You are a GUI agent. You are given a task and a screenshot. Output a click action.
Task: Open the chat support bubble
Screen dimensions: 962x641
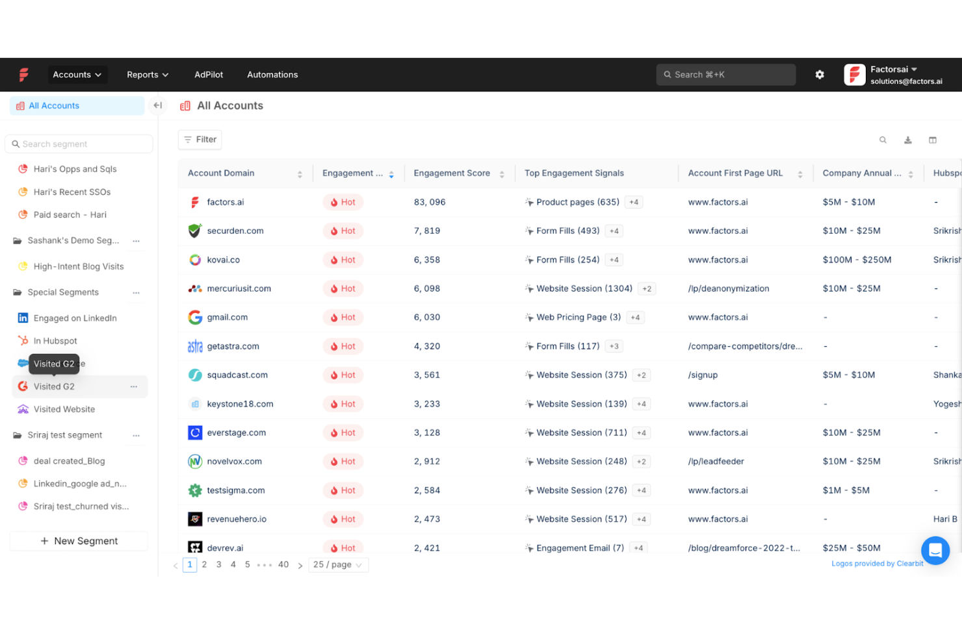click(935, 551)
